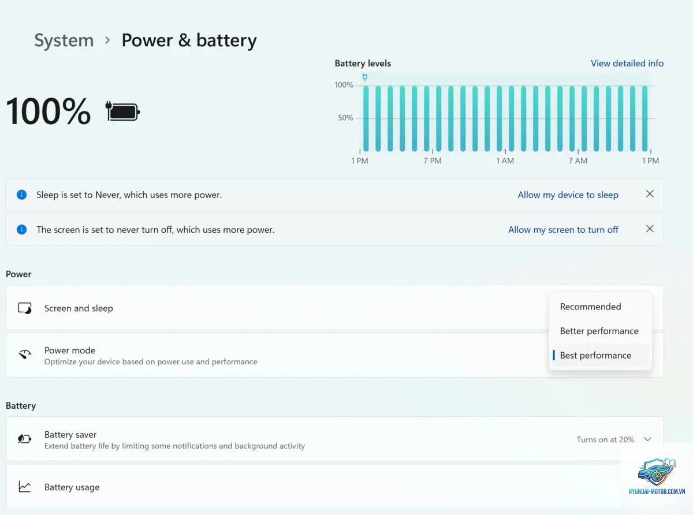Select Recommended power mode

pyautogui.click(x=601, y=307)
